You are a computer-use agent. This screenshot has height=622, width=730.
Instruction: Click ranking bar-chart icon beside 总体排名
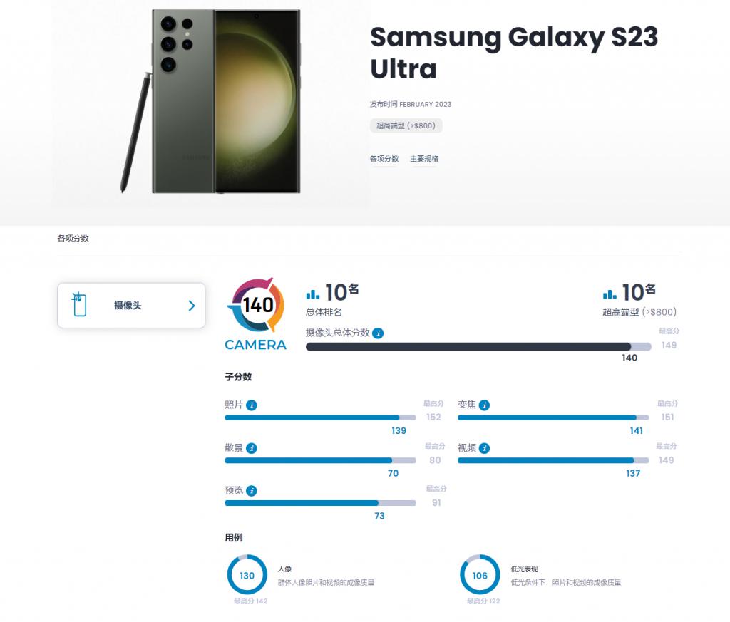click(312, 294)
